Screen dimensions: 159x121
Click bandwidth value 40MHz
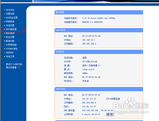tap(85, 73)
